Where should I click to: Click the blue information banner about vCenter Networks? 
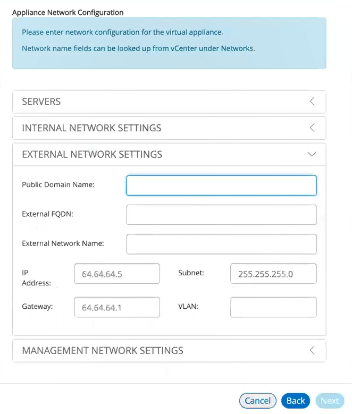coord(169,43)
